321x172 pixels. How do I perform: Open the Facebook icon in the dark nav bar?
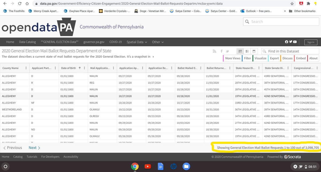287,42
